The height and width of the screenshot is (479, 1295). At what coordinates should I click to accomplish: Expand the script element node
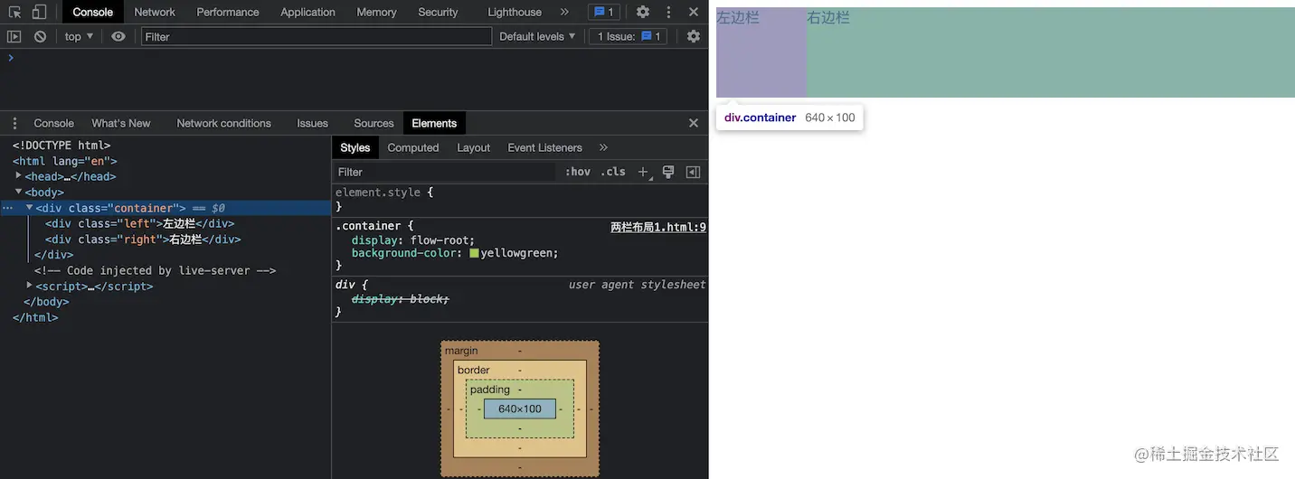(30, 286)
